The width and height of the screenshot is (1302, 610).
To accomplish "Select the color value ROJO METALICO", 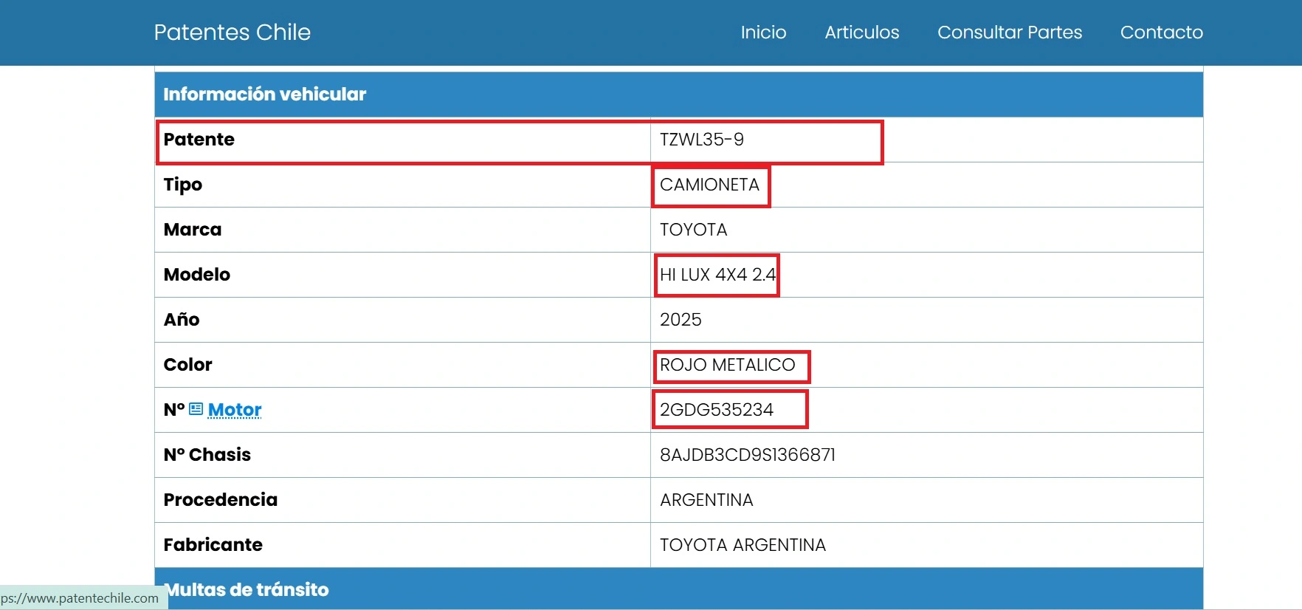I will pos(727,365).
